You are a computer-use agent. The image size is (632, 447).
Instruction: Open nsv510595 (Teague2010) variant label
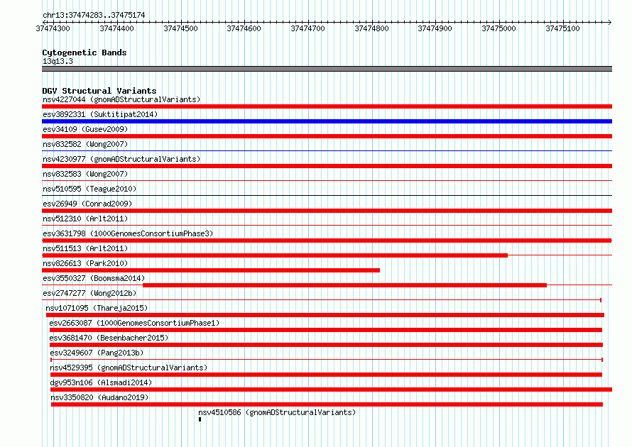89,189
